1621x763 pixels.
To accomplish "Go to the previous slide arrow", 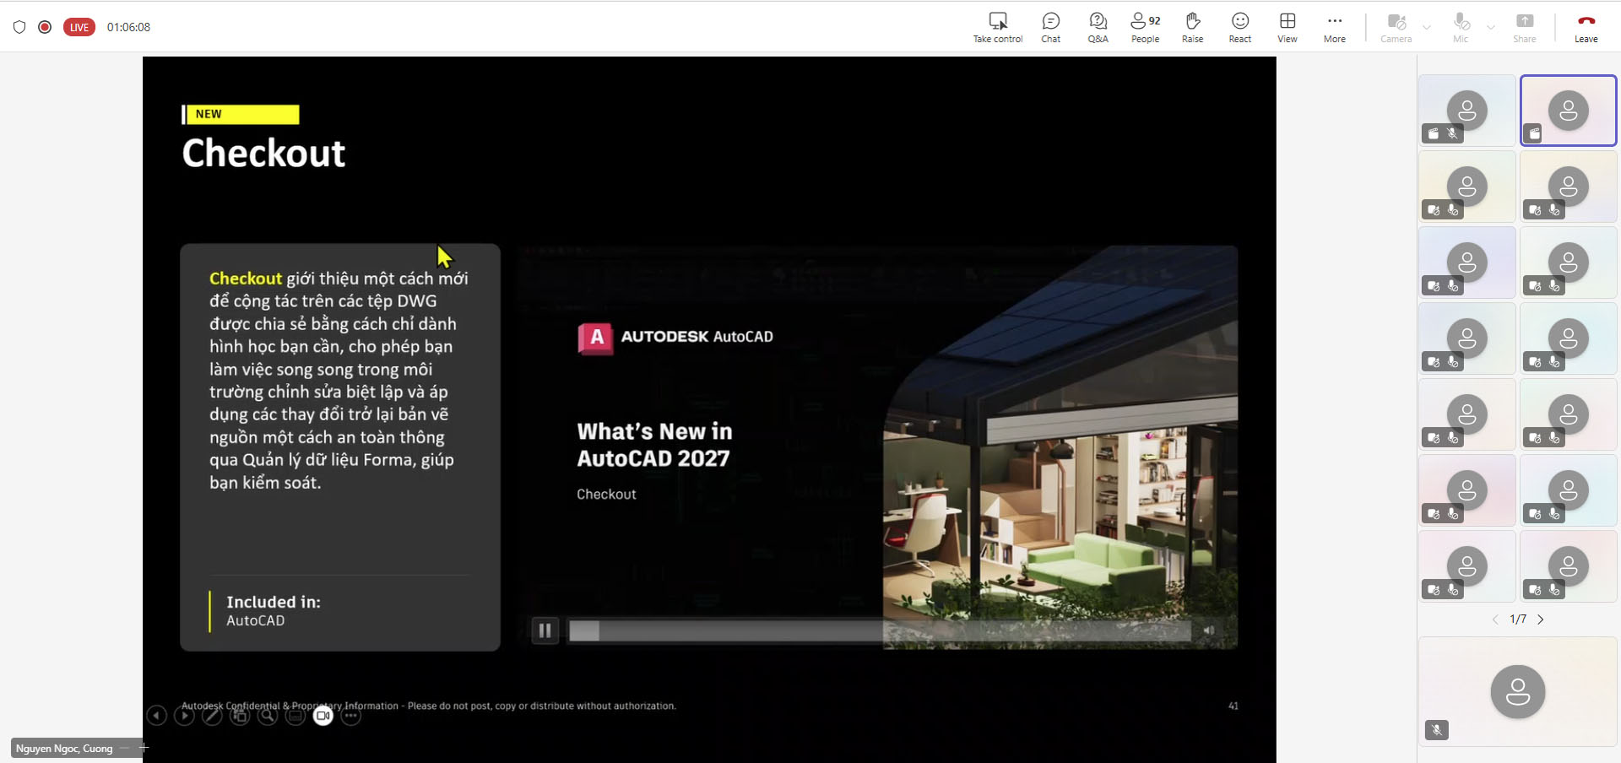I will coord(156,716).
